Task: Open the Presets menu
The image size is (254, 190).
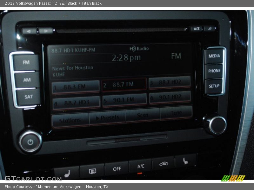Action: [x=107, y=118]
